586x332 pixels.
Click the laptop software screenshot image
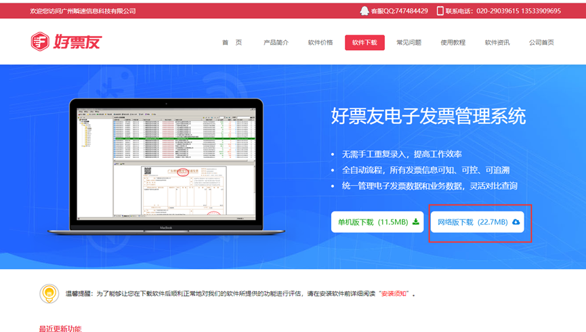pyautogui.click(x=166, y=167)
